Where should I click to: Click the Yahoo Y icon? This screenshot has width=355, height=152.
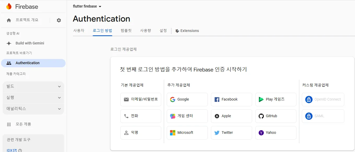pos(261,133)
